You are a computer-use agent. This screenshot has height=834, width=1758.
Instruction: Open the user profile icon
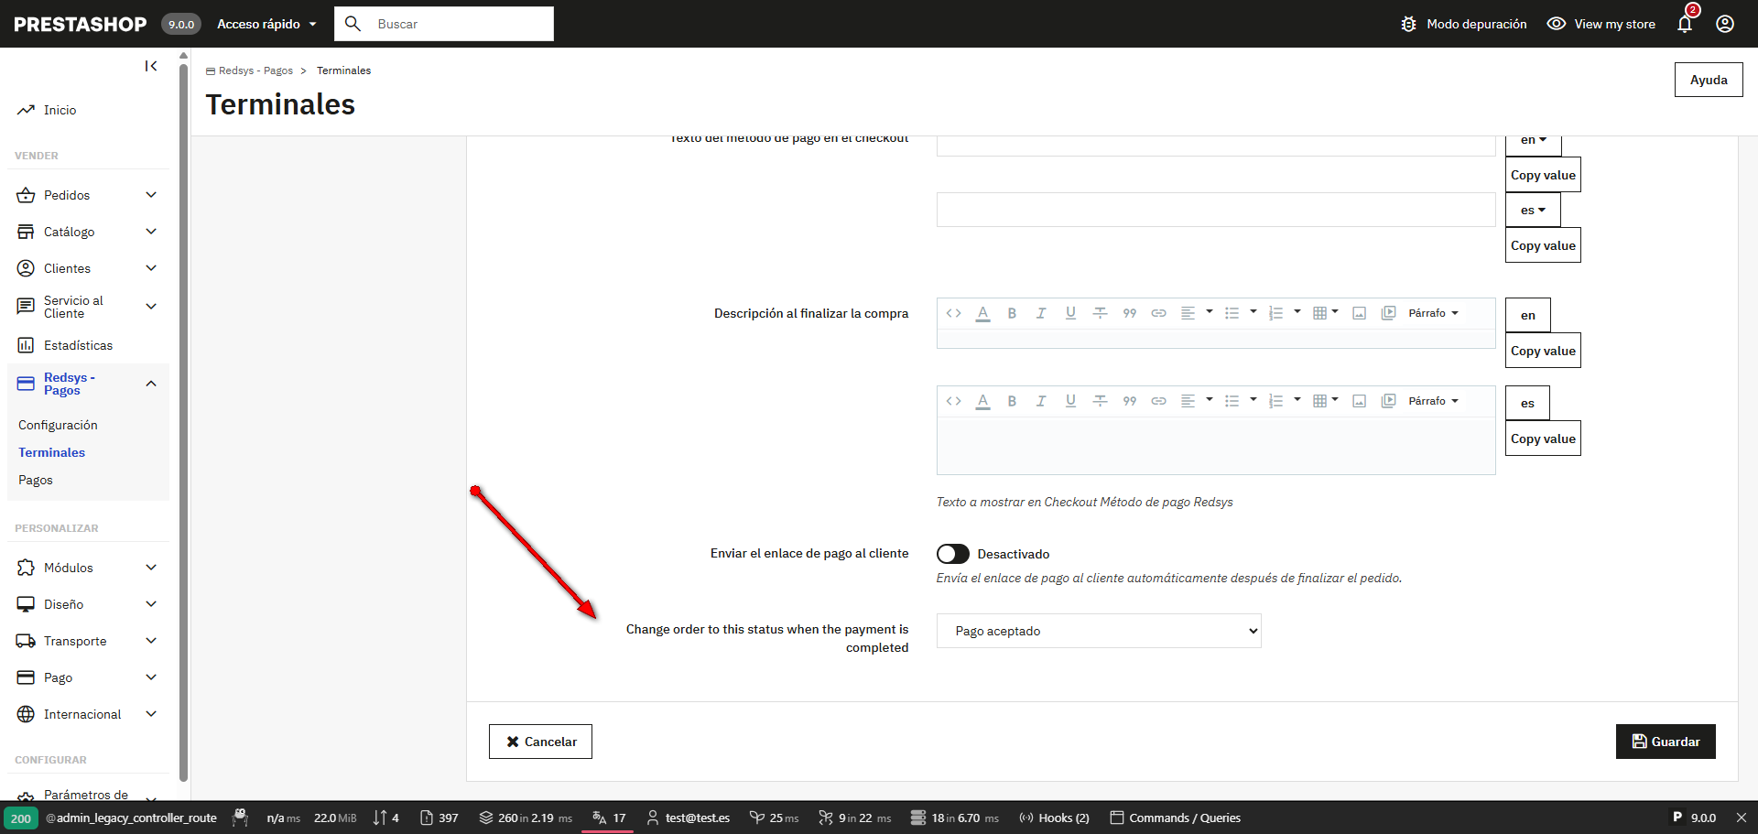click(1725, 24)
